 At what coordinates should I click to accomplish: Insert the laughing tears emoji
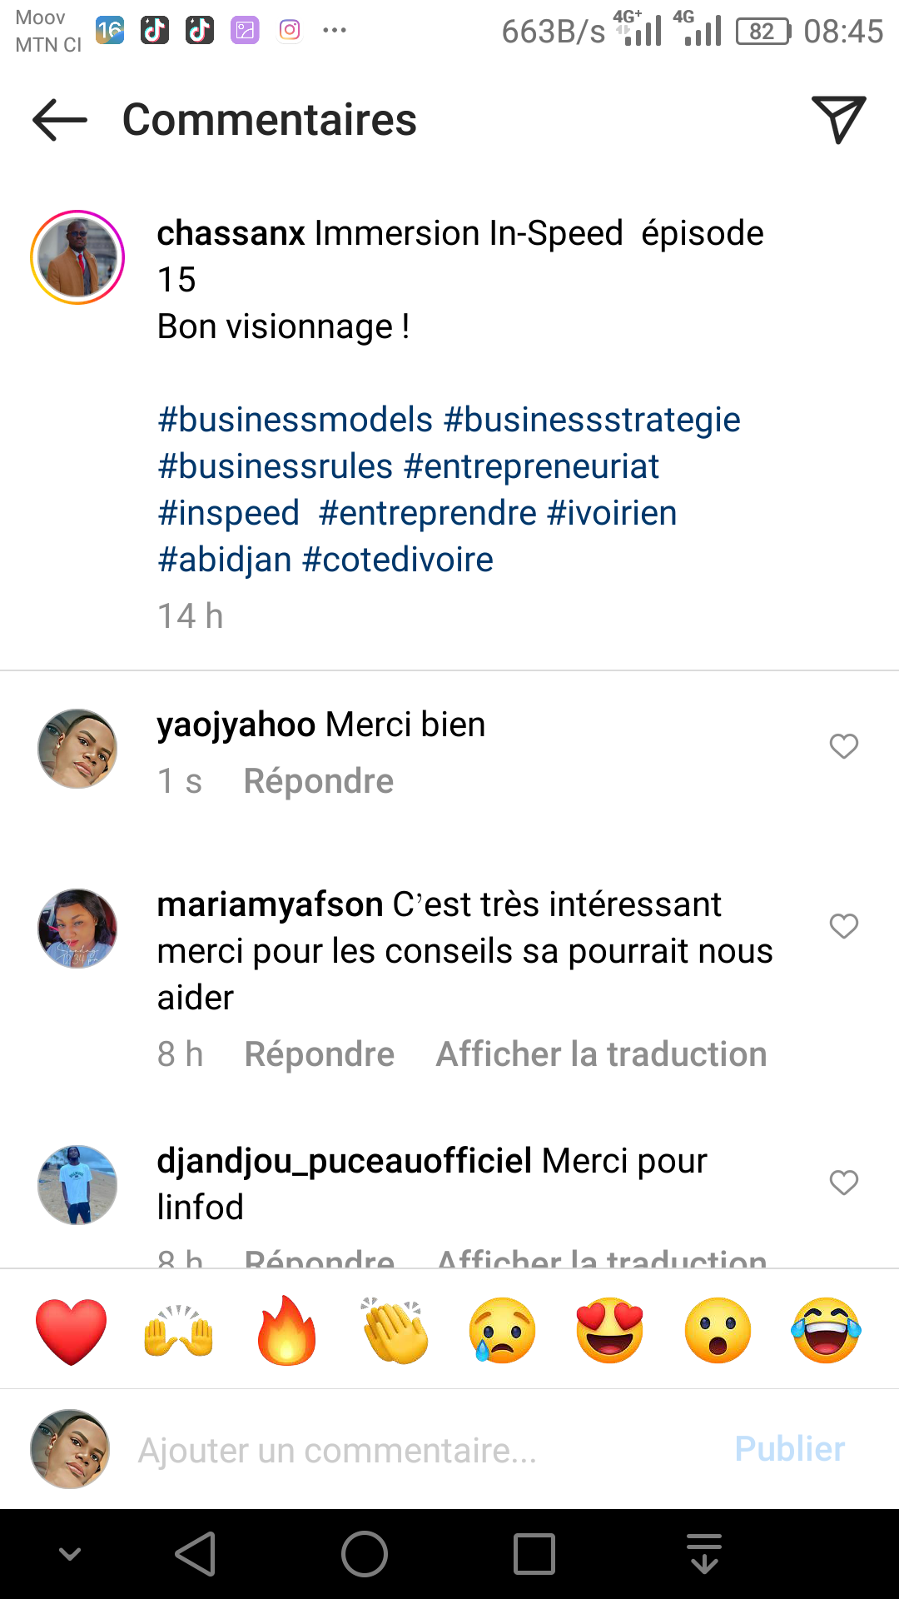tap(826, 1331)
